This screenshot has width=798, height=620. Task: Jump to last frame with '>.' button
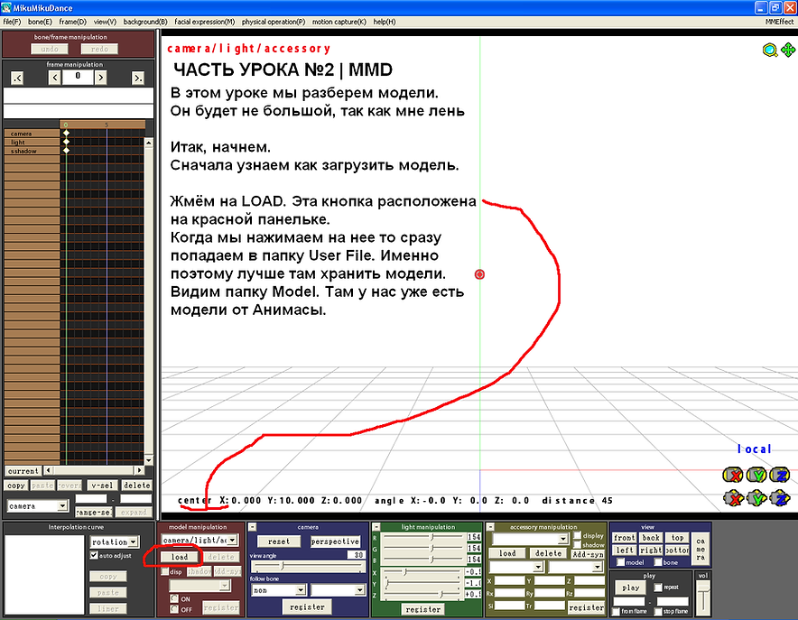pos(137,78)
